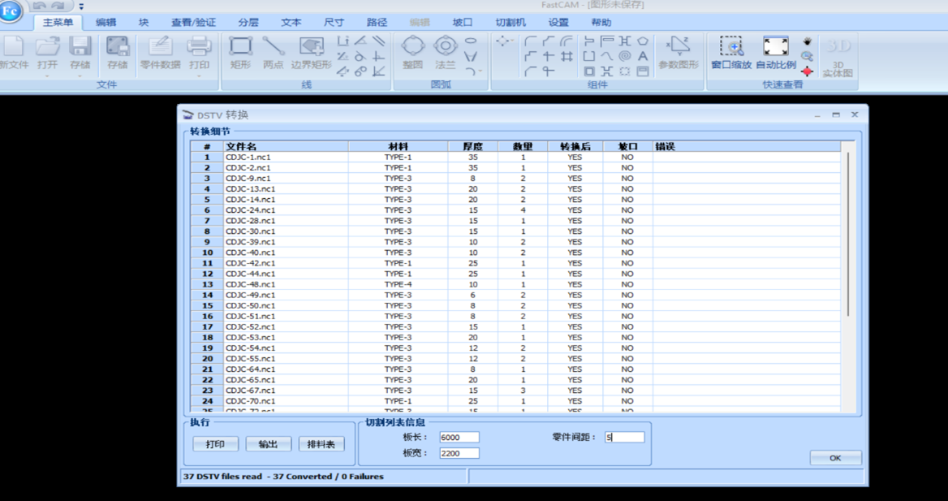
Task: Open the quick access toolbar dropdown
Action: pyautogui.click(x=81, y=6)
